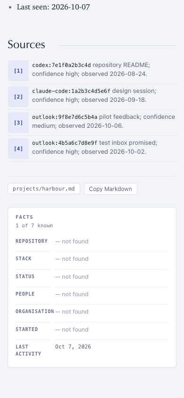184x398 pixels.
Task: Select the People not found value
Action: [72, 294]
